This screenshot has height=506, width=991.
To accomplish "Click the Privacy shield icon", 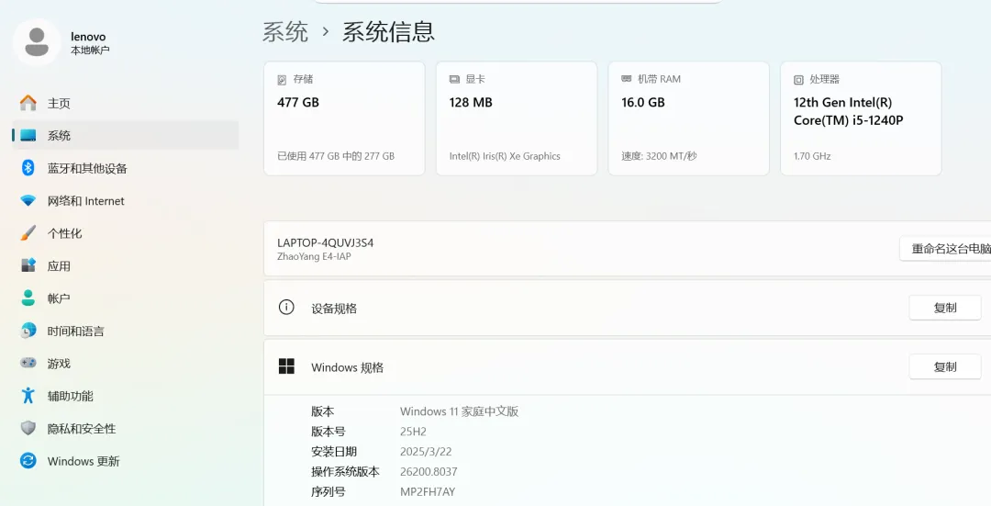I will click(x=28, y=428).
